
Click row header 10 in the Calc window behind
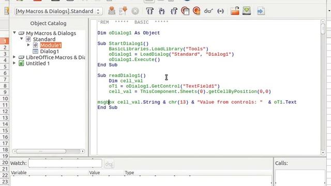coord(5,99)
